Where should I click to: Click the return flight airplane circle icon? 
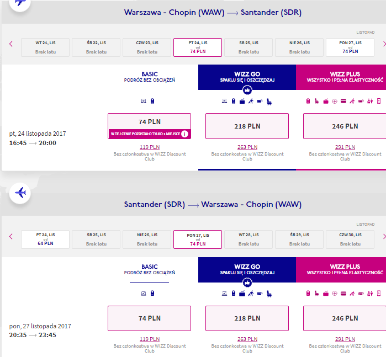click(20, 193)
